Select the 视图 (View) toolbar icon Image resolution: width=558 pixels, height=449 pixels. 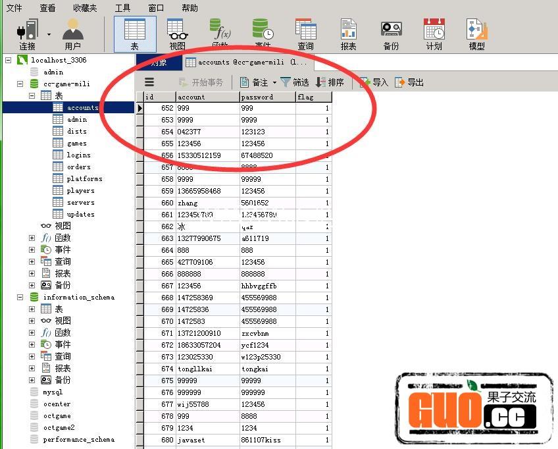point(177,34)
